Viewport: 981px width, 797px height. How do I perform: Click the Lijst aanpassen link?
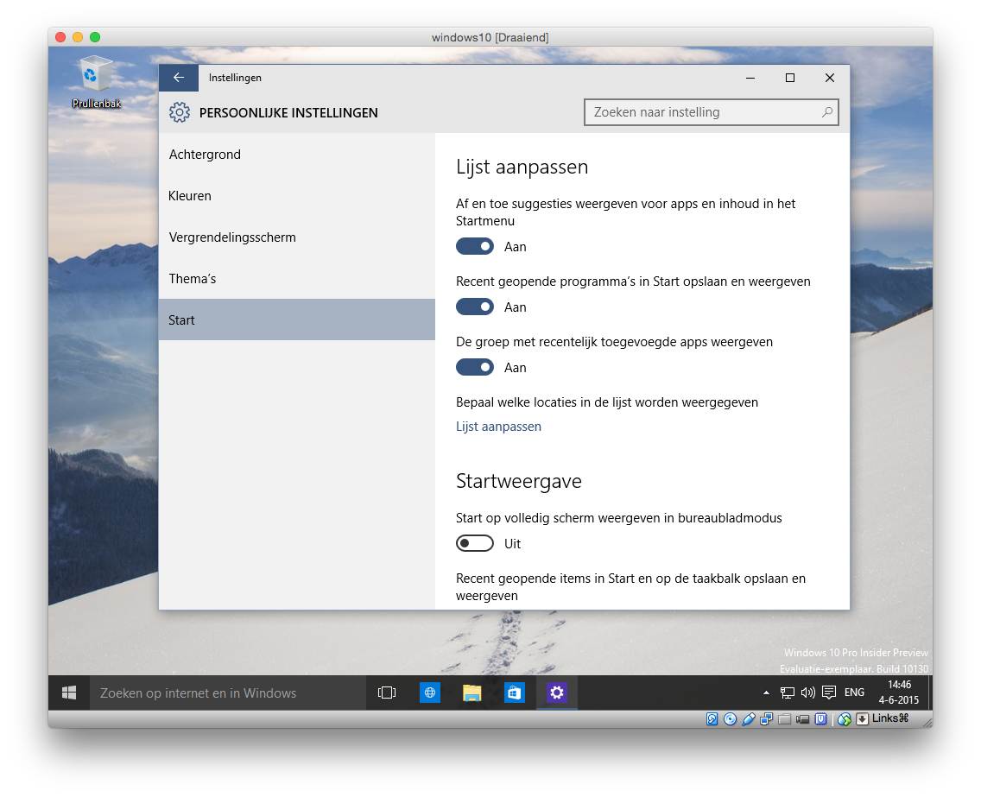[x=498, y=427]
